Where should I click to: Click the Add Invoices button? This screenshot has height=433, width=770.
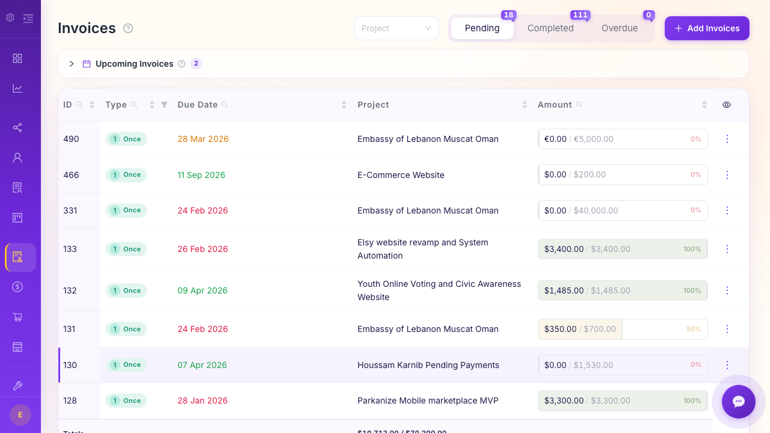[x=707, y=28]
